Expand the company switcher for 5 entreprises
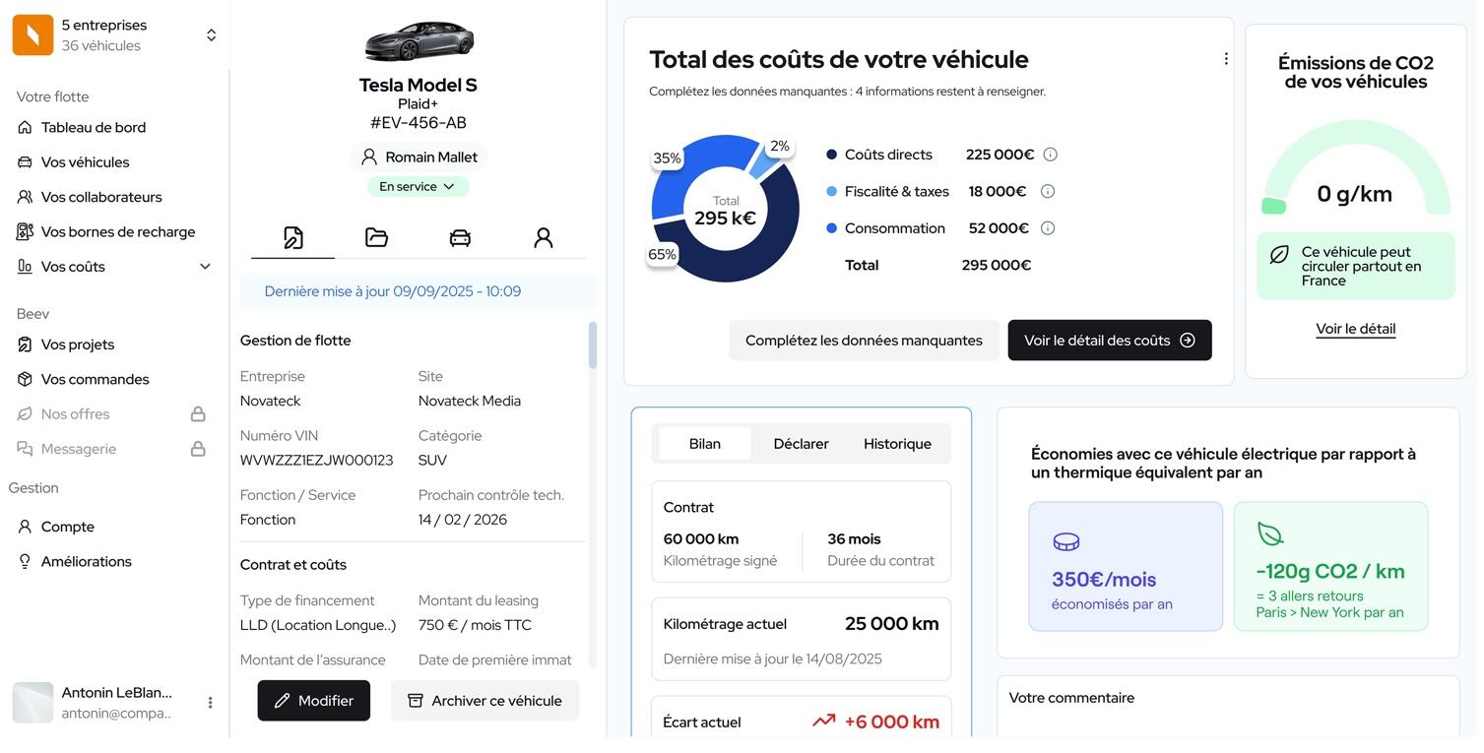The width and height of the screenshot is (1484, 753). click(211, 35)
